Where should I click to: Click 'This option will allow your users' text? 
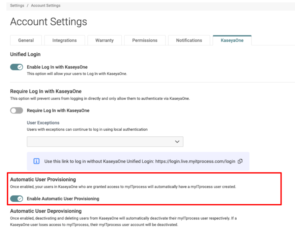(77, 74)
